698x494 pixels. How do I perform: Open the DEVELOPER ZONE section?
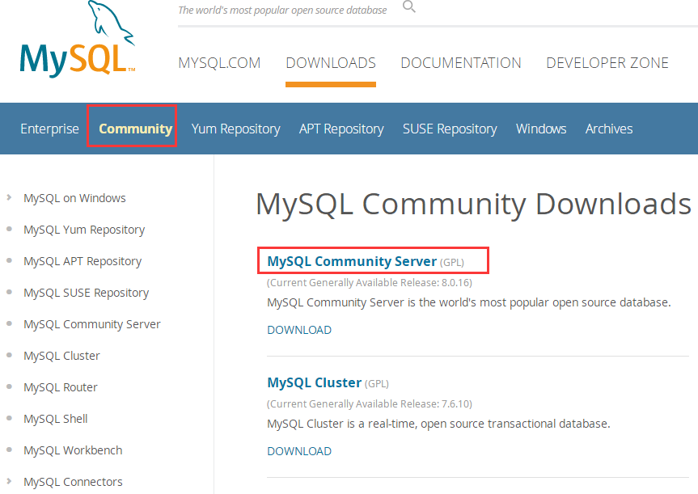(x=607, y=62)
